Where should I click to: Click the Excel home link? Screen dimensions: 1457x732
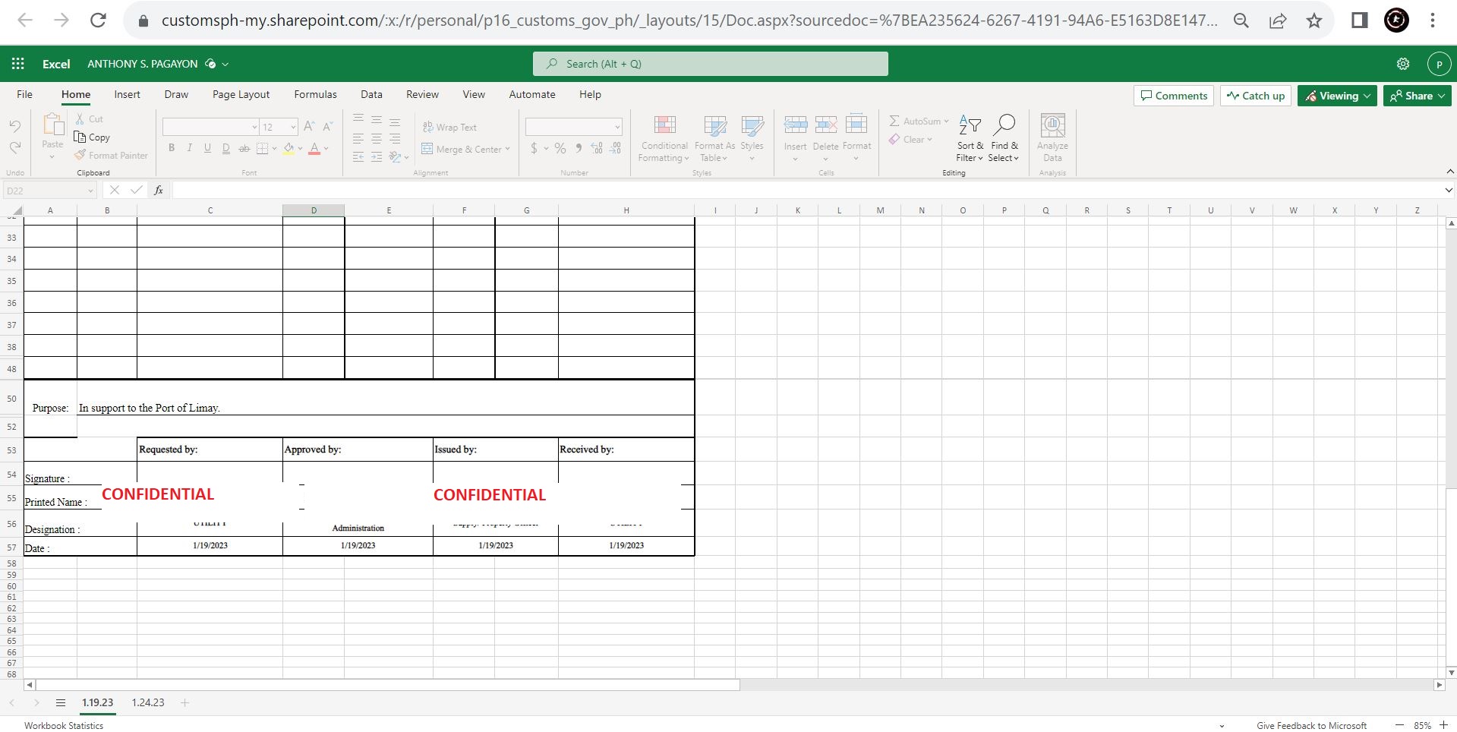click(56, 65)
